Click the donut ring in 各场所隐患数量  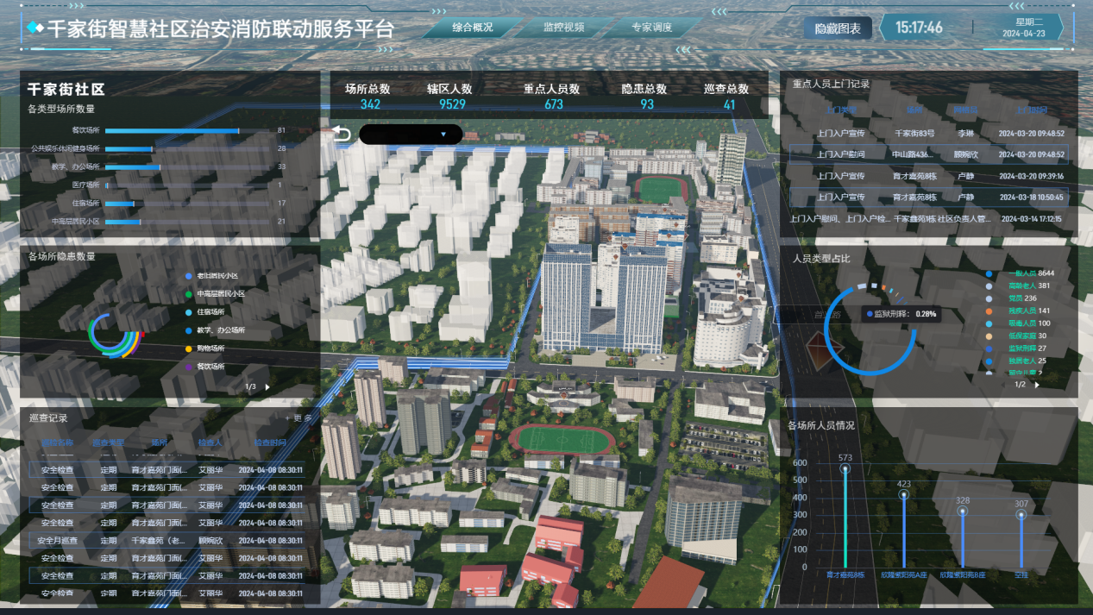coord(113,336)
